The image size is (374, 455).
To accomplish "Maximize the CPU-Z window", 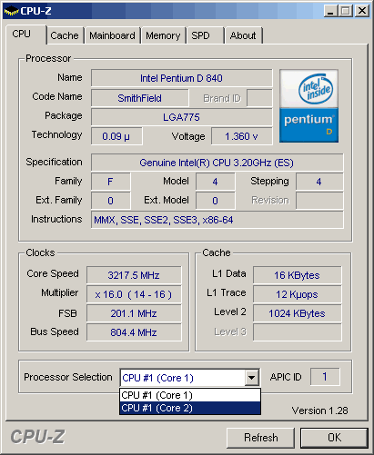I will (x=346, y=11).
